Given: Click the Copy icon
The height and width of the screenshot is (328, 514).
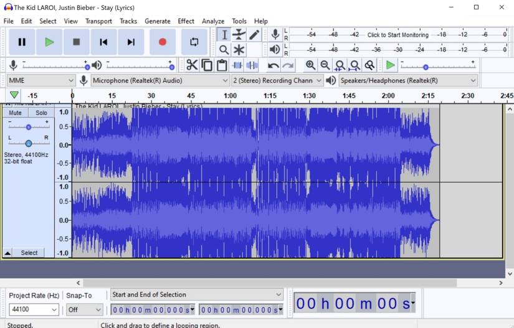Looking at the screenshot, I should tap(207, 65).
